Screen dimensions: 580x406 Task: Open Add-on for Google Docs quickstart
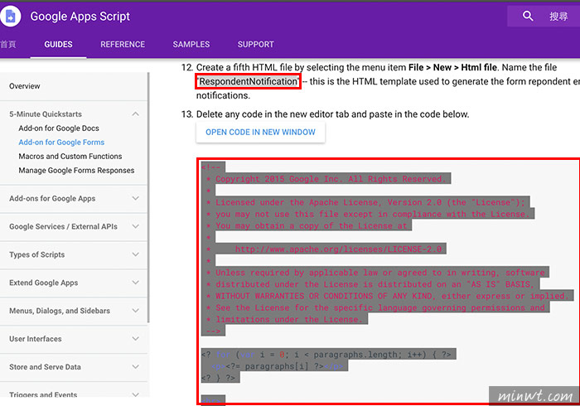[x=59, y=128]
